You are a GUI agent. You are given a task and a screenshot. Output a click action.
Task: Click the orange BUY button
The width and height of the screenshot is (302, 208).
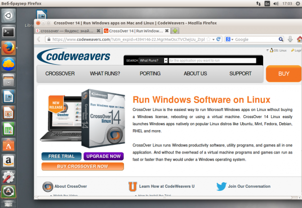pos(283,74)
